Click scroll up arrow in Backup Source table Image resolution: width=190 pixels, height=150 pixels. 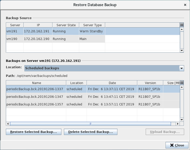click(182, 30)
